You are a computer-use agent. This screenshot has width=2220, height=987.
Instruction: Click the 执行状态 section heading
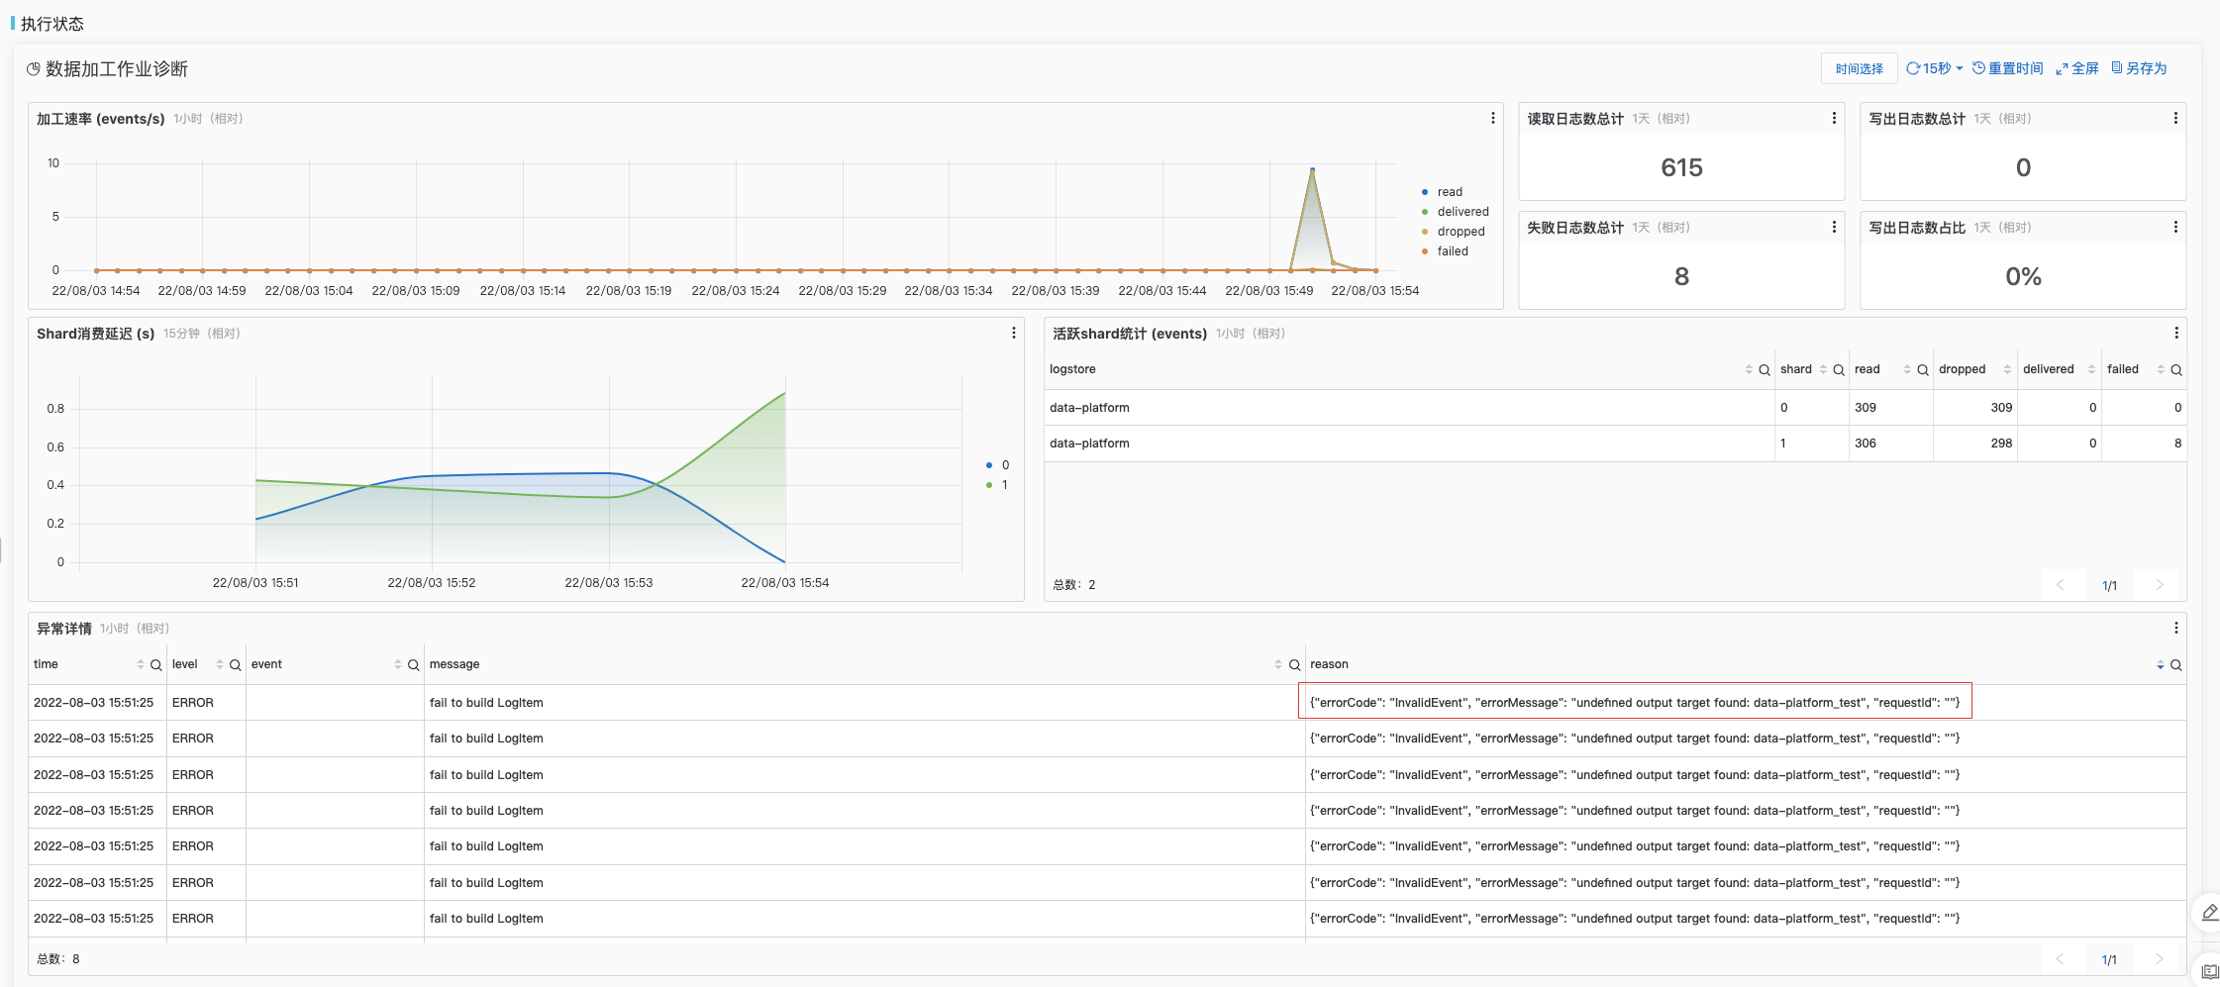tap(51, 24)
